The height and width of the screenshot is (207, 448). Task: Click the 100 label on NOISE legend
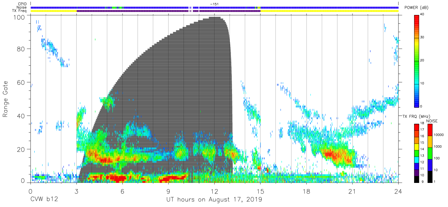437,158
